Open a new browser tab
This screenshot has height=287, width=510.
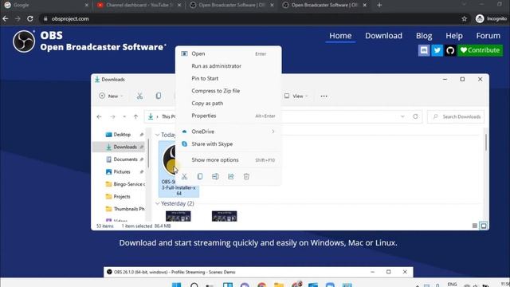(x=379, y=5)
